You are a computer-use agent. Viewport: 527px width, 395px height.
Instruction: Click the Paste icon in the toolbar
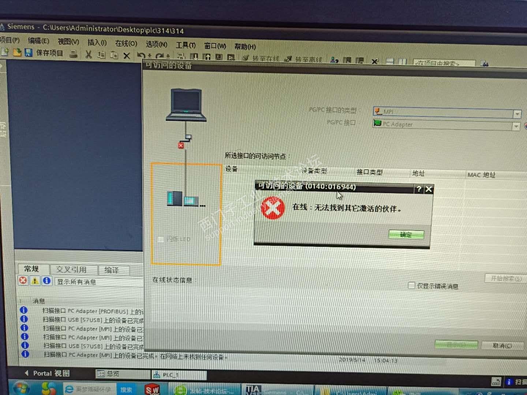(114, 55)
